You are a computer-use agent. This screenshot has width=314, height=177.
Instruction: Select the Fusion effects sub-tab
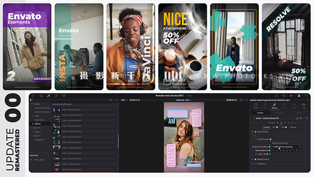tap(260, 113)
